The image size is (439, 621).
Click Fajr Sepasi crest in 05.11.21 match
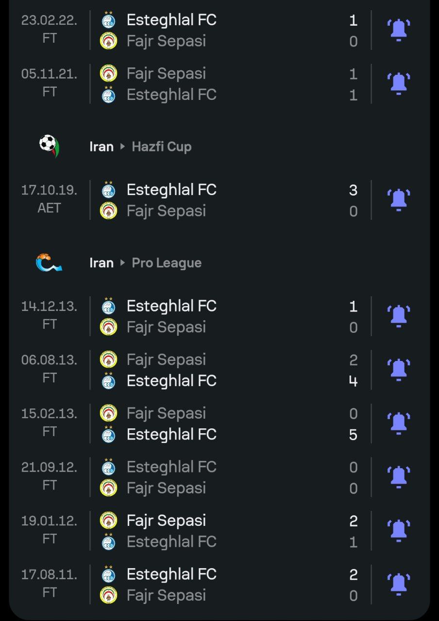[x=108, y=73]
